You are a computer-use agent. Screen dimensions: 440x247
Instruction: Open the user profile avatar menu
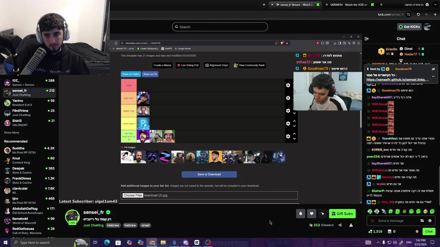coord(427,27)
